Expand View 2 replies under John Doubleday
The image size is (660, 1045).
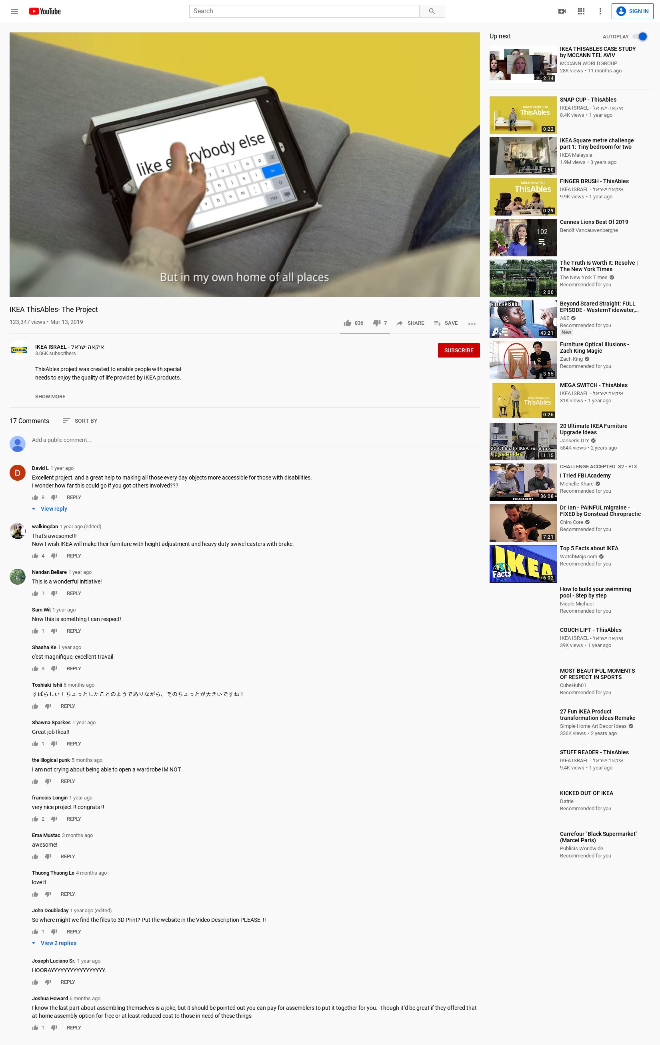coord(54,943)
